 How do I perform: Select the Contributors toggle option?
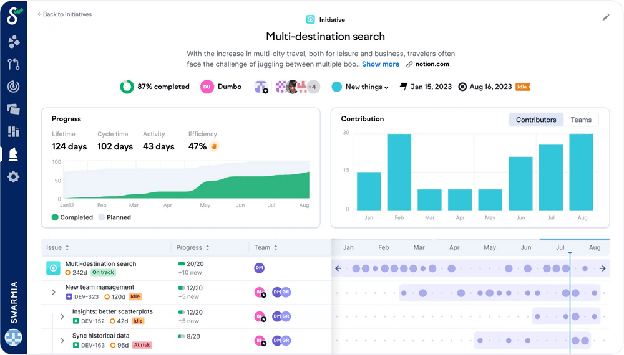[535, 120]
